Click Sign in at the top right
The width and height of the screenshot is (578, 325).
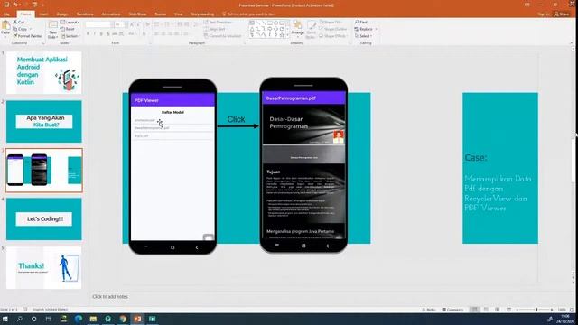point(544,14)
